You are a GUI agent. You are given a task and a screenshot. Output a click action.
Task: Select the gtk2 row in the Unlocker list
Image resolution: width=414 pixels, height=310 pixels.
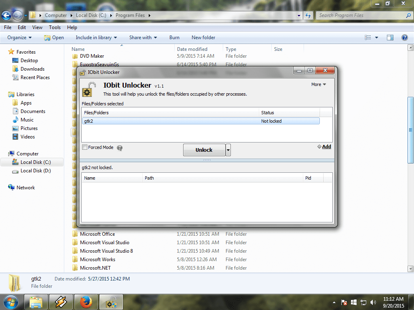pos(201,121)
